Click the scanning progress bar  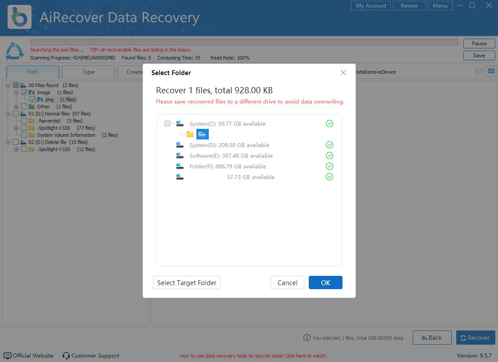[x=244, y=42]
